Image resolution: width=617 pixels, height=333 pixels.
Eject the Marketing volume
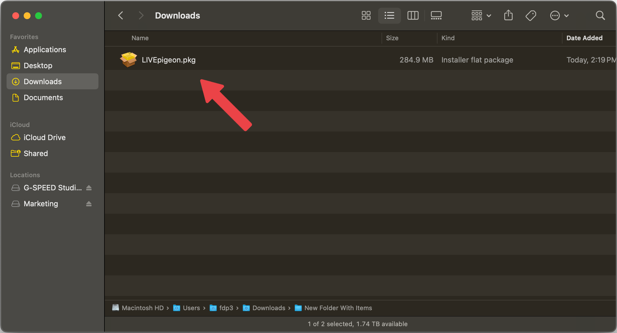[x=89, y=204]
